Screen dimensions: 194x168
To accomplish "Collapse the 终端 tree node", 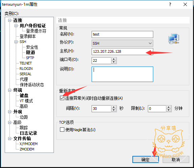I will pyautogui.click(x=9, y=90).
